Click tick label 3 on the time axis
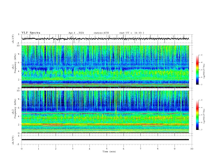The width and height of the screenshot is (216, 167). tap(73, 149)
